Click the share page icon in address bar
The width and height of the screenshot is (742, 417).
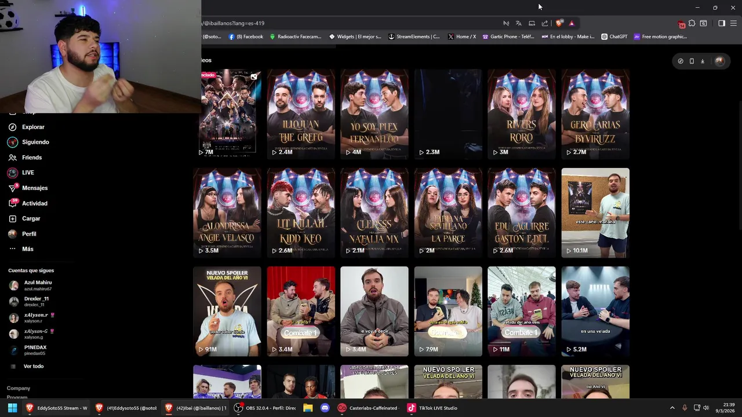click(x=545, y=23)
